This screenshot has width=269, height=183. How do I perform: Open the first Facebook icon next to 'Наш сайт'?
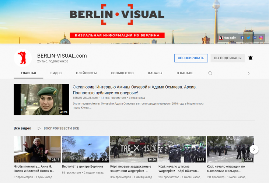pyautogui.click(x=242, y=38)
